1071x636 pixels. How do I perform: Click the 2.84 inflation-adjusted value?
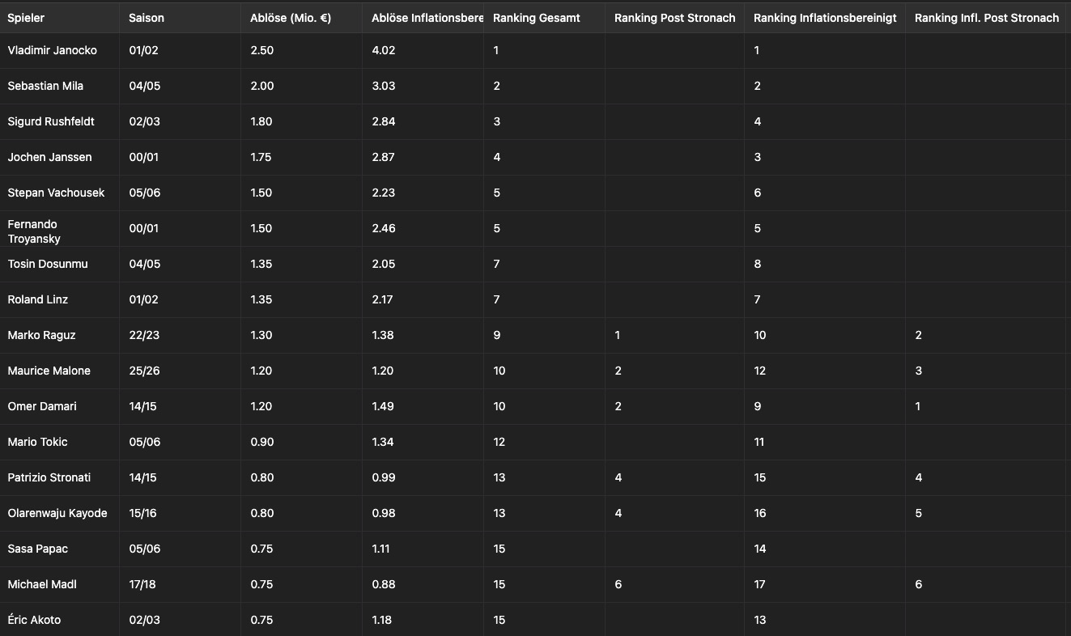(x=383, y=121)
